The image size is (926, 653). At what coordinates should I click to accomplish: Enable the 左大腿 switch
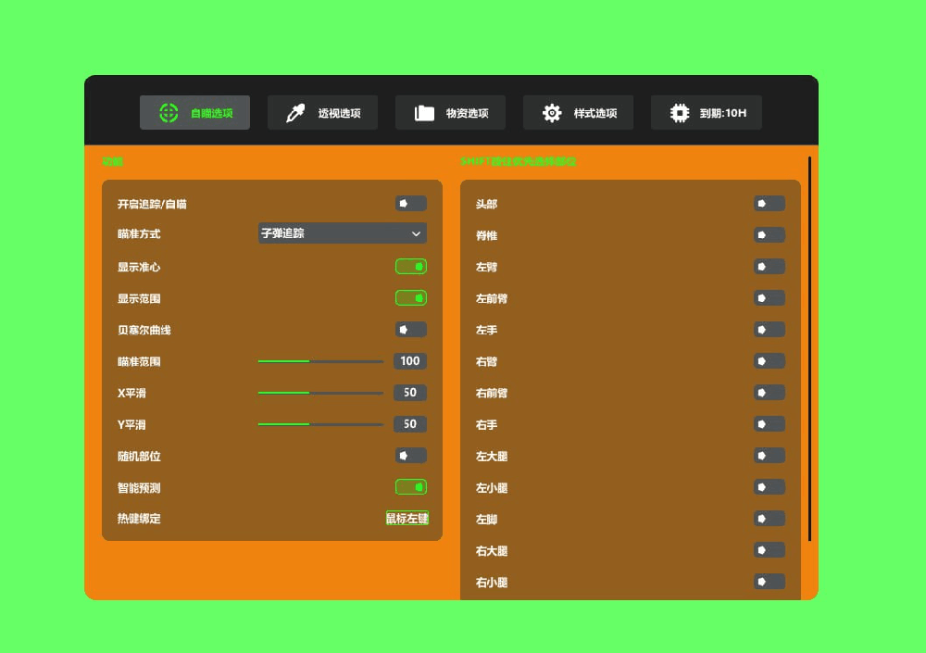pos(770,456)
